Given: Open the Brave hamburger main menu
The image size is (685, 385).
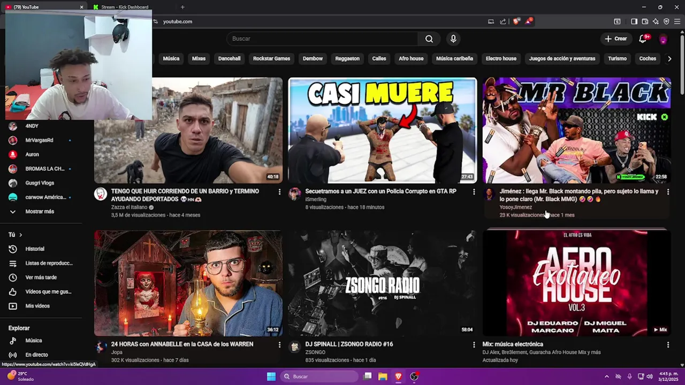Looking at the screenshot, I should pos(677,21).
